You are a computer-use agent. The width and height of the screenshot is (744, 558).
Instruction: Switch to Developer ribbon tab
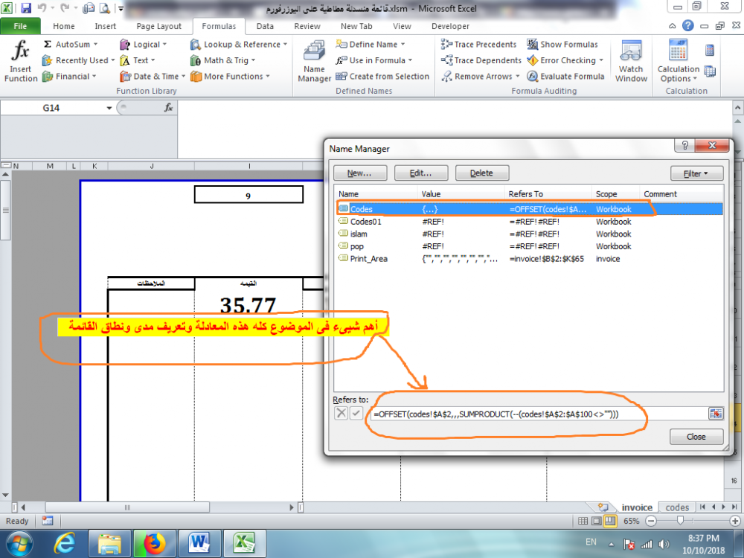pyautogui.click(x=450, y=26)
